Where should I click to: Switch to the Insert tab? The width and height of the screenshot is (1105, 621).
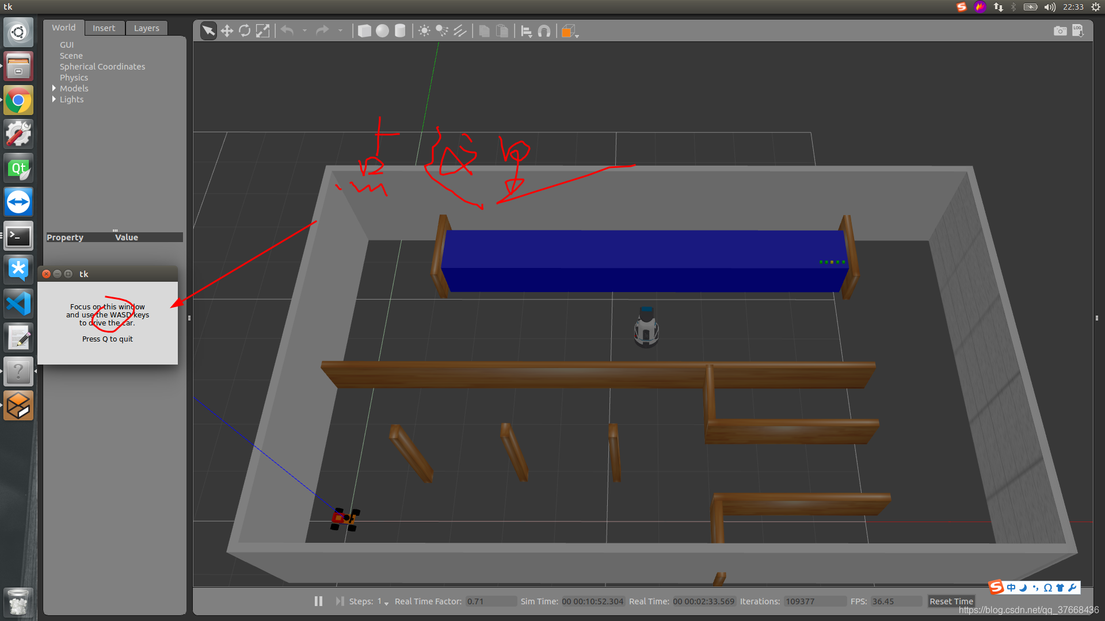click(104, 28)
